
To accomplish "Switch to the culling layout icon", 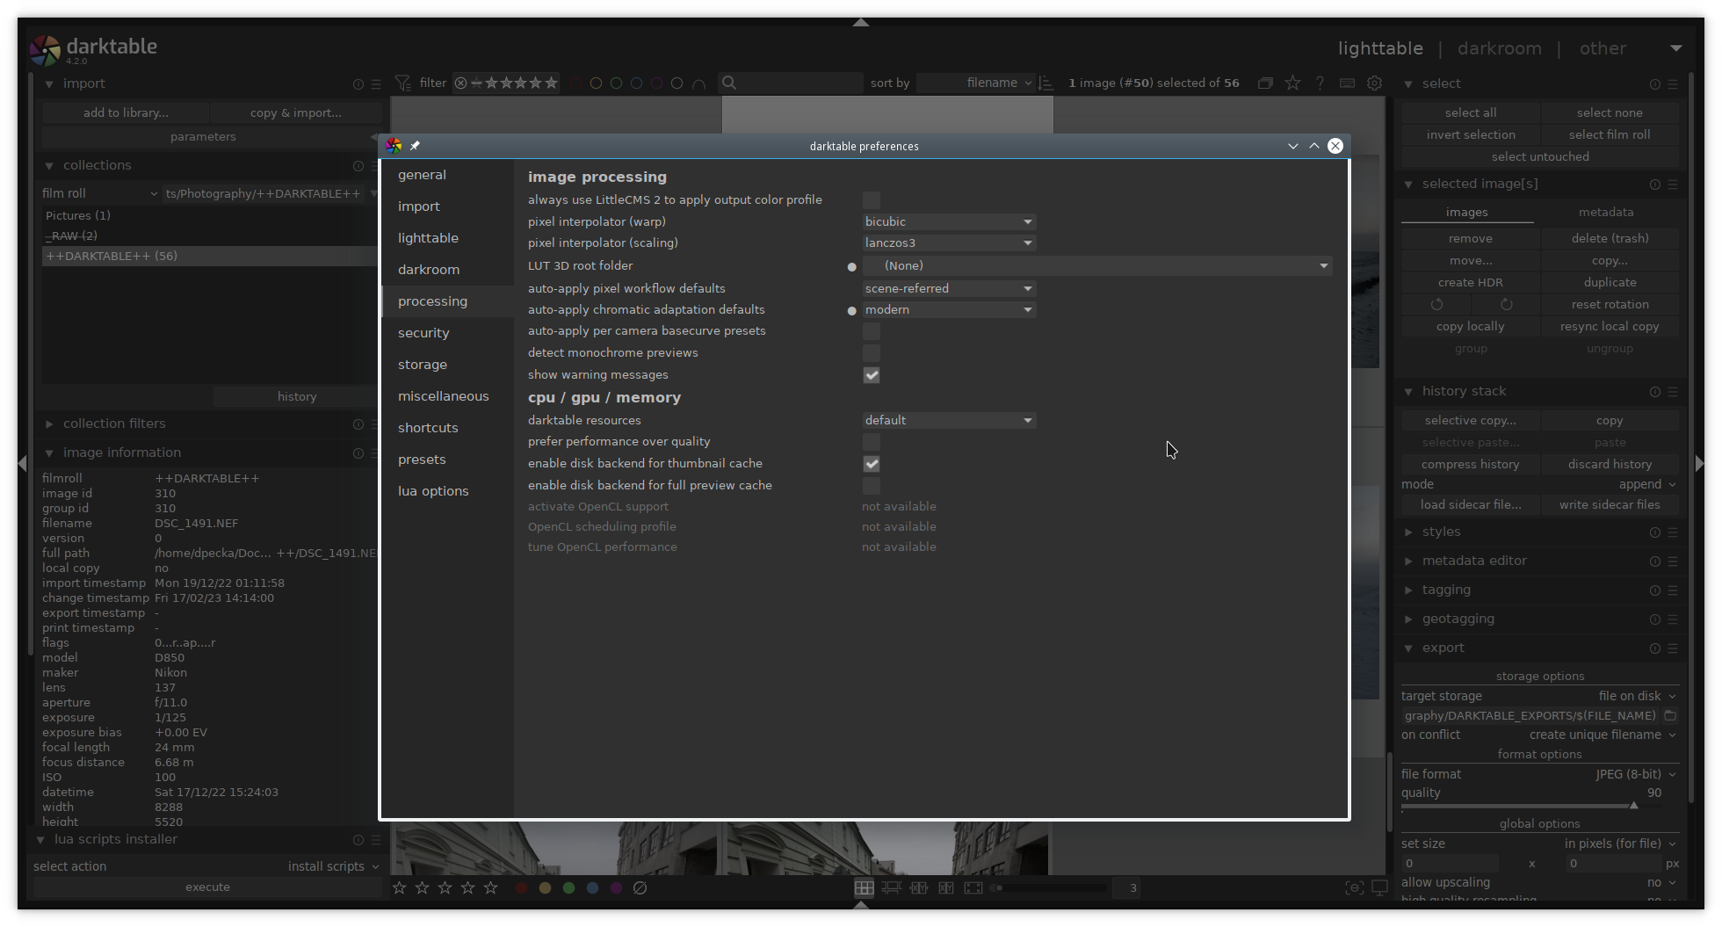I will [919, 887].
